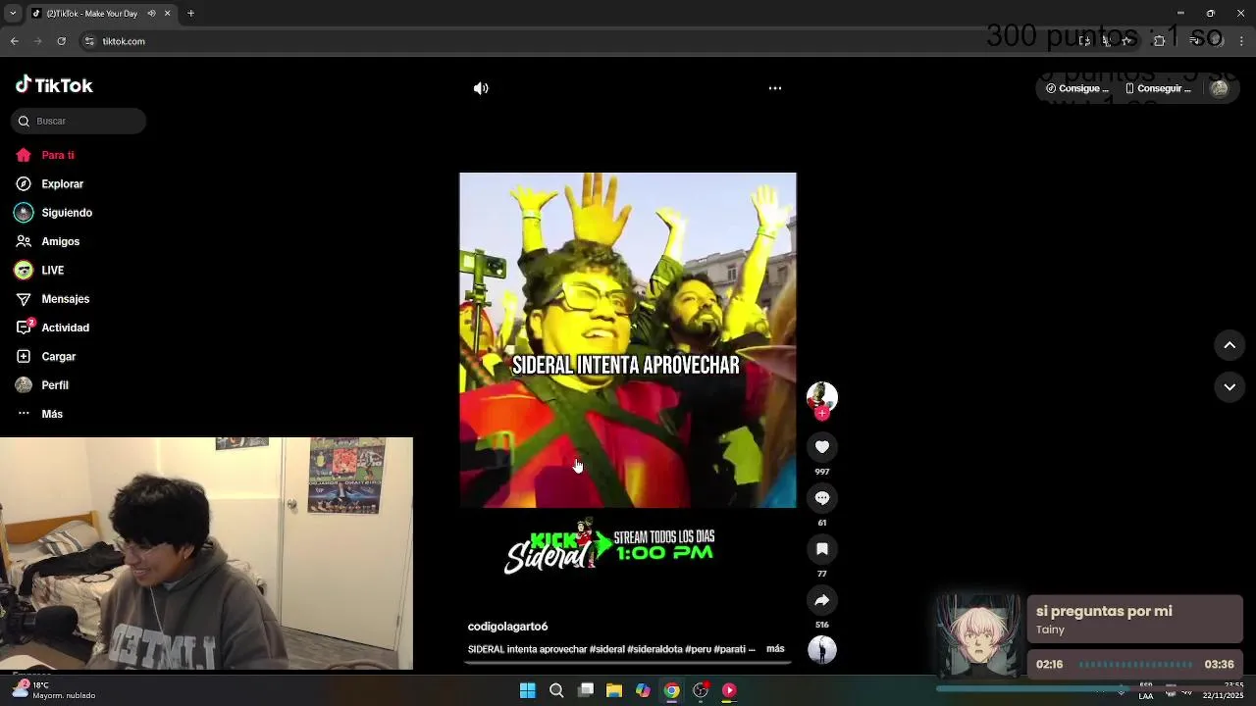Go back with browser back arrow
The height and width of the screenshot is (706, 1256).
coord(14,41)
